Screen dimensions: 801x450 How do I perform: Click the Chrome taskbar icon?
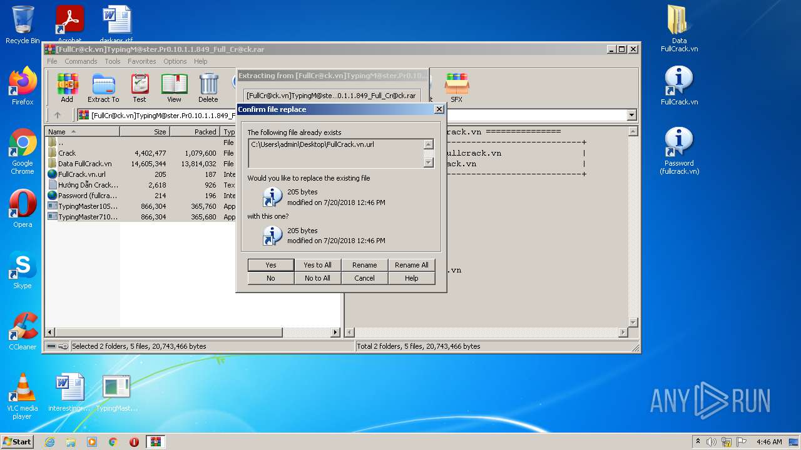(113, 442)
